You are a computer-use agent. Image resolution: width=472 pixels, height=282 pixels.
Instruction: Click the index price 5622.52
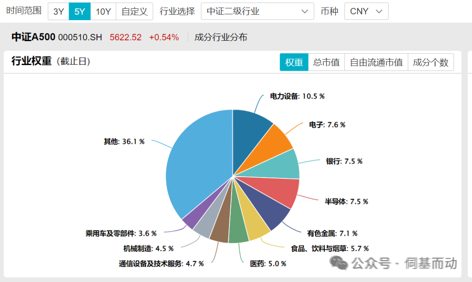[x=126, y=38]
